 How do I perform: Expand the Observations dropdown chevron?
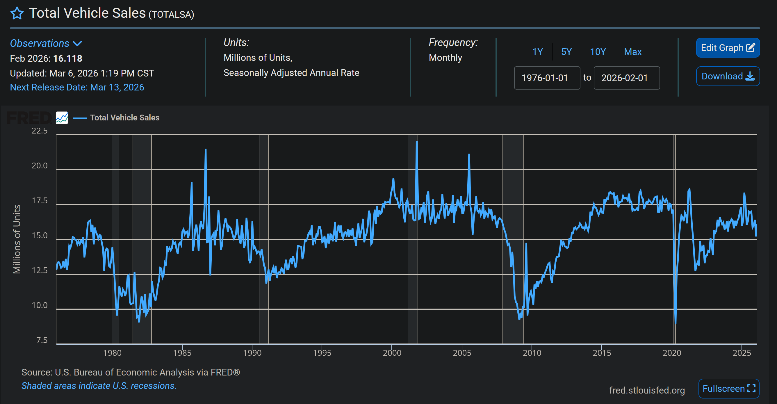click(x=78, y=43)
